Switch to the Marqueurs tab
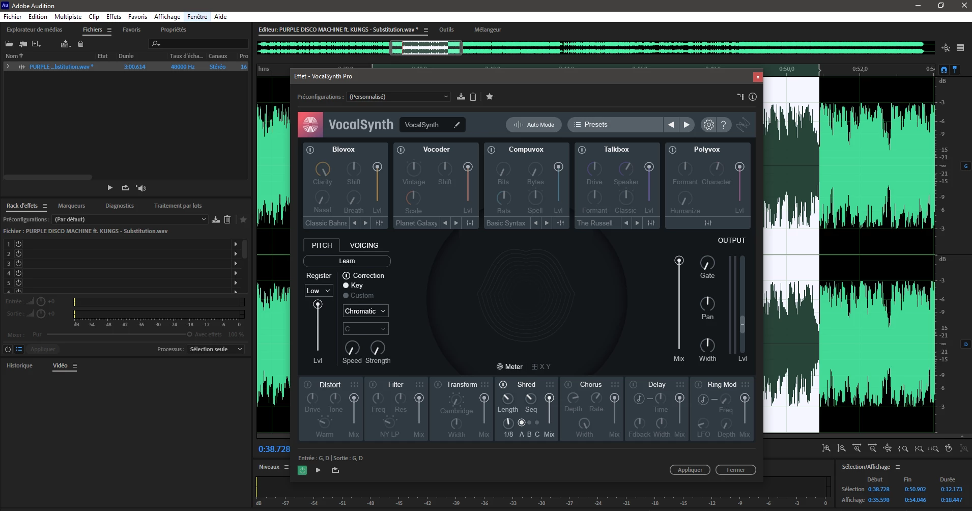 click(72, 206)
